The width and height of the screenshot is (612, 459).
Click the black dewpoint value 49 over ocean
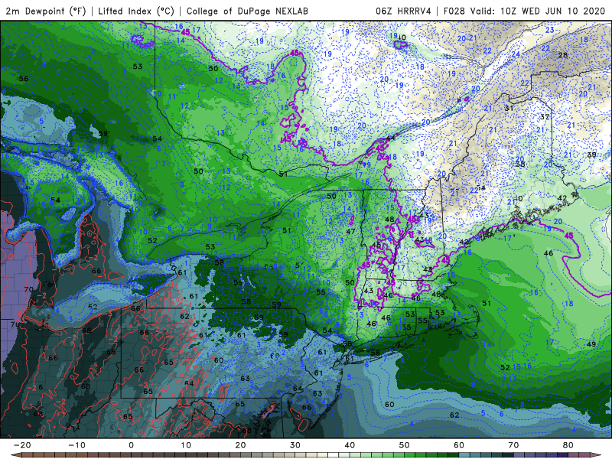[x=591, y=344]
